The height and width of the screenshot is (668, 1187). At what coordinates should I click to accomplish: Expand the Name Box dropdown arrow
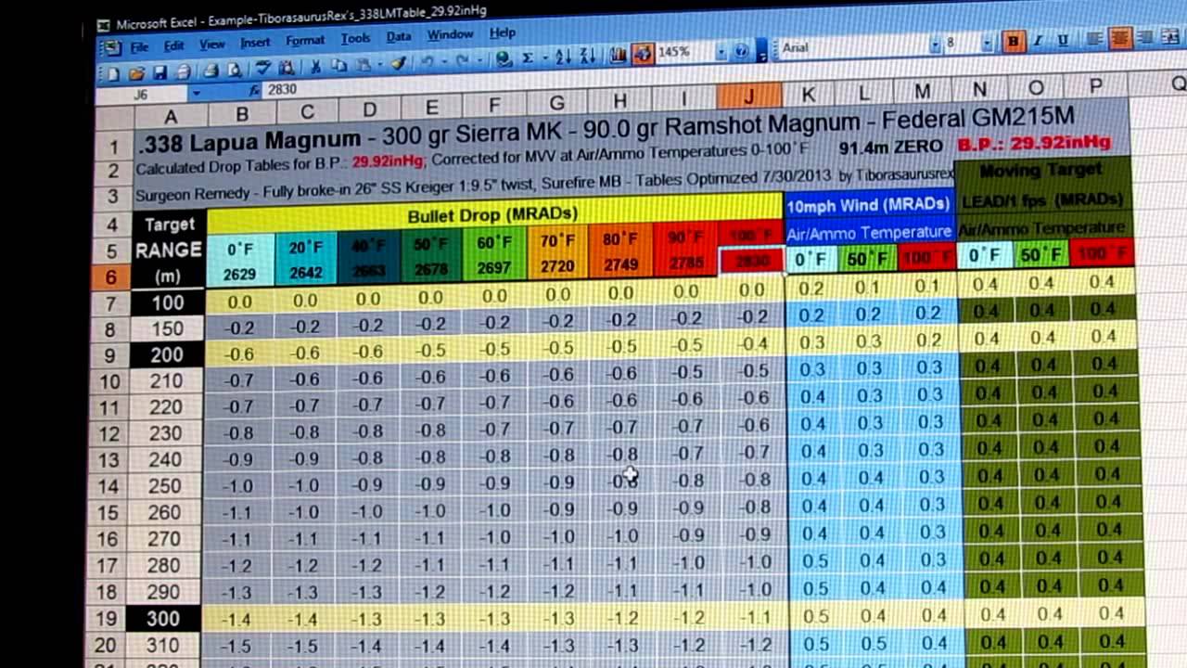[x=197, y=93]
